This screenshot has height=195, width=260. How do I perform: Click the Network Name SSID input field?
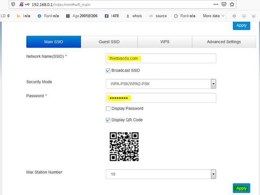point(161,58)
